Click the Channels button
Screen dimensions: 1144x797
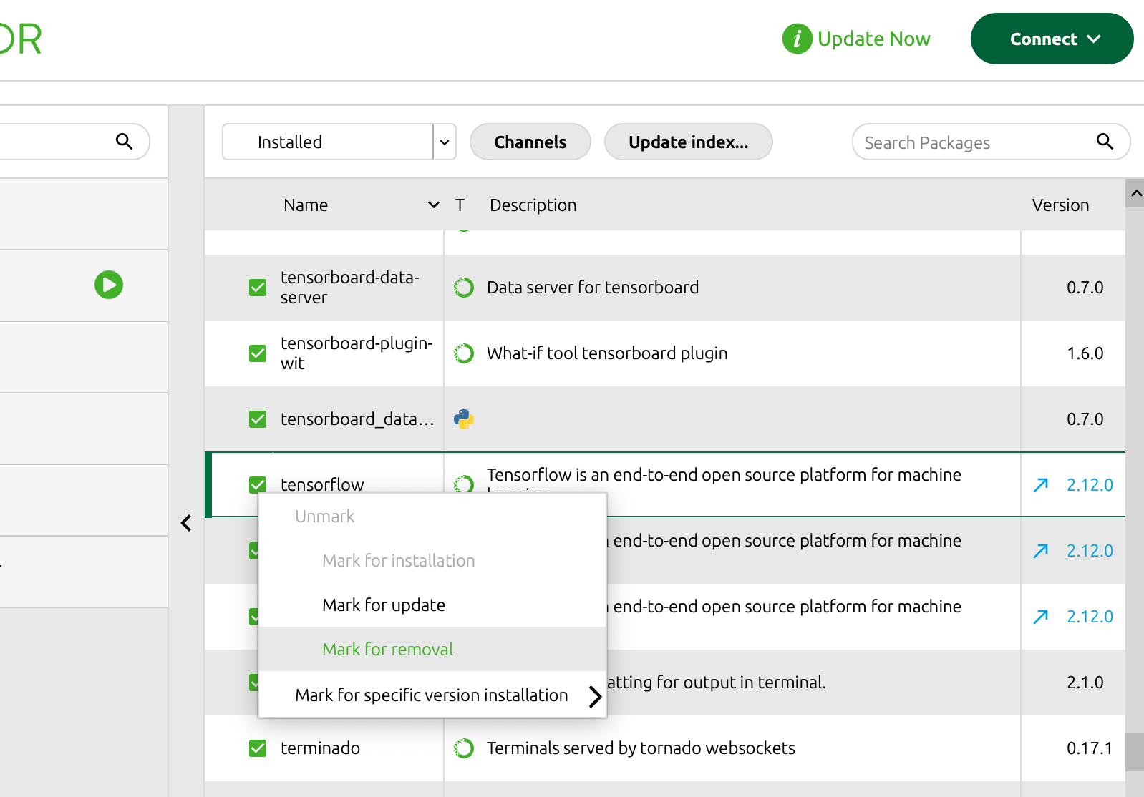tap(530, 142)
